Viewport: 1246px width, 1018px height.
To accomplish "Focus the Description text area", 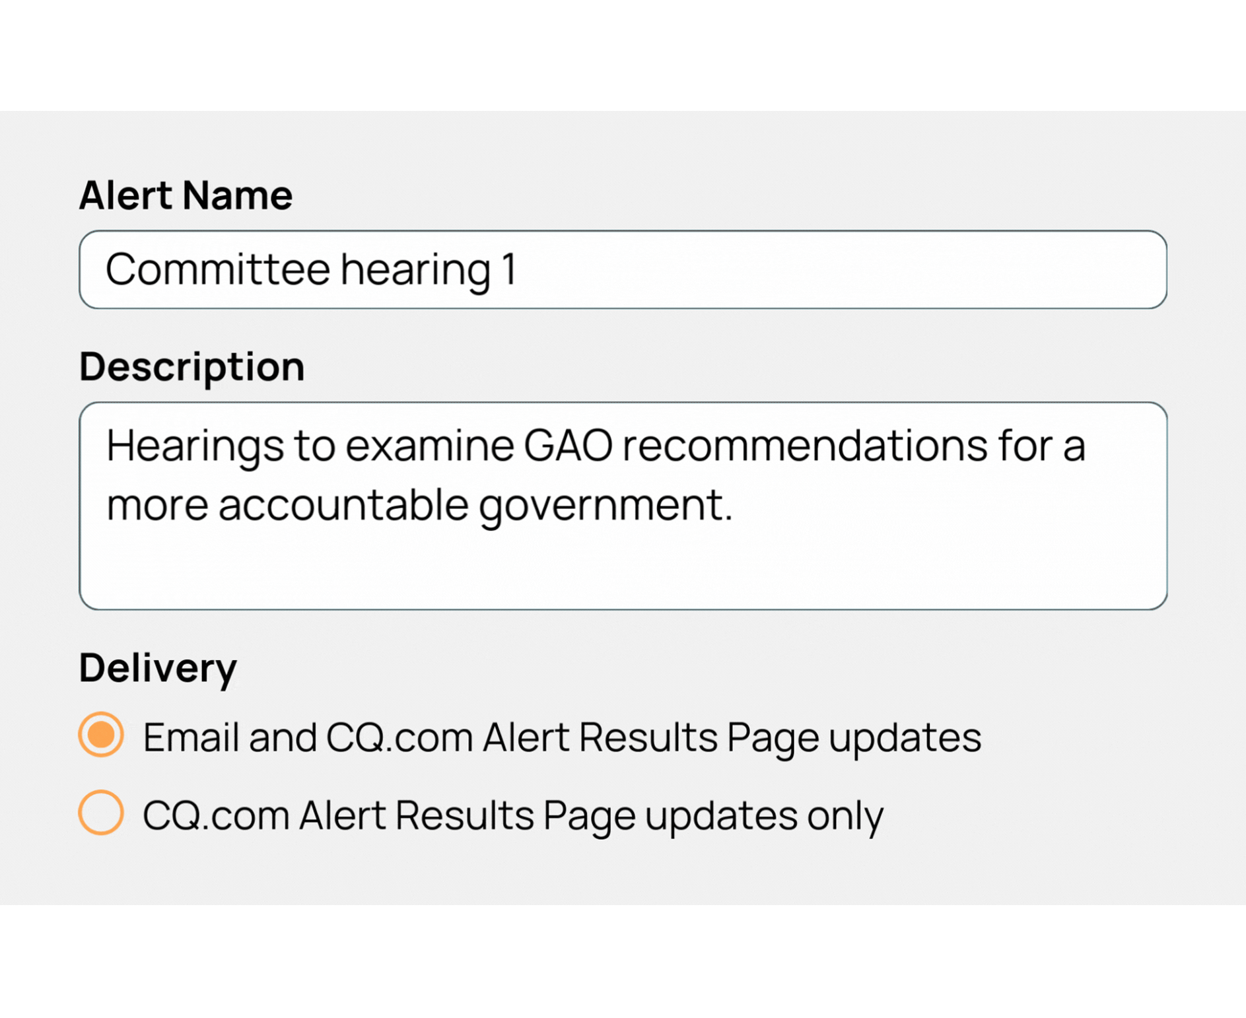I will (622, 505).
